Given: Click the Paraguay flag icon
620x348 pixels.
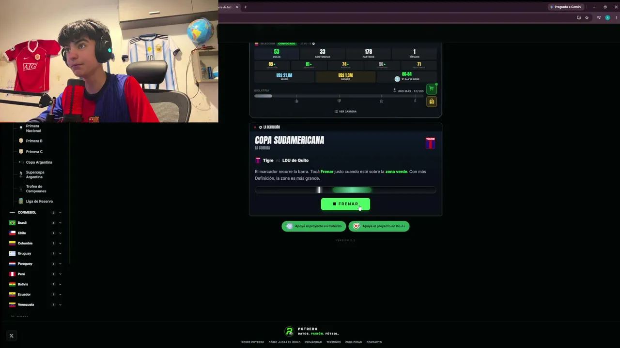Looking at the screenshot, I should (x=12, y=263).
